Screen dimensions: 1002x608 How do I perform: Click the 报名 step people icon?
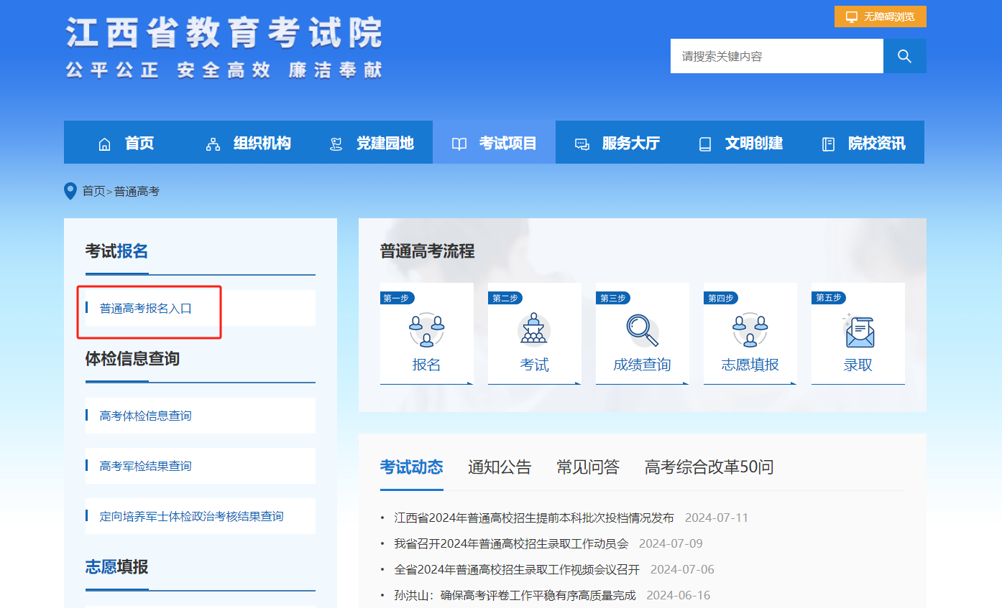pos(427,330)
